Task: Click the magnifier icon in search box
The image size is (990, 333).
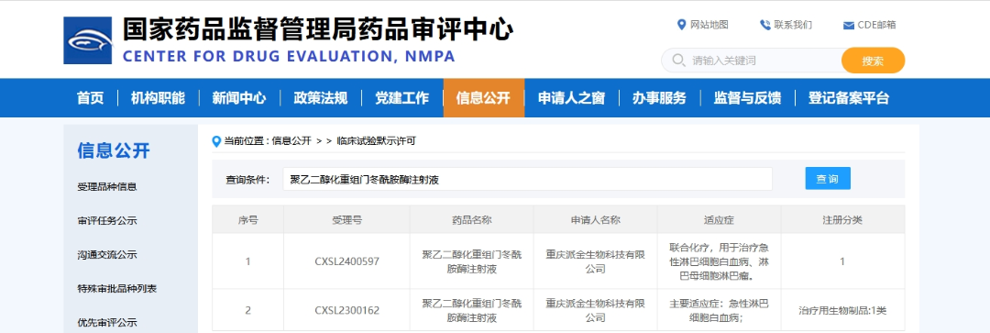Action: pyautogui.click(x=678, y=60)
